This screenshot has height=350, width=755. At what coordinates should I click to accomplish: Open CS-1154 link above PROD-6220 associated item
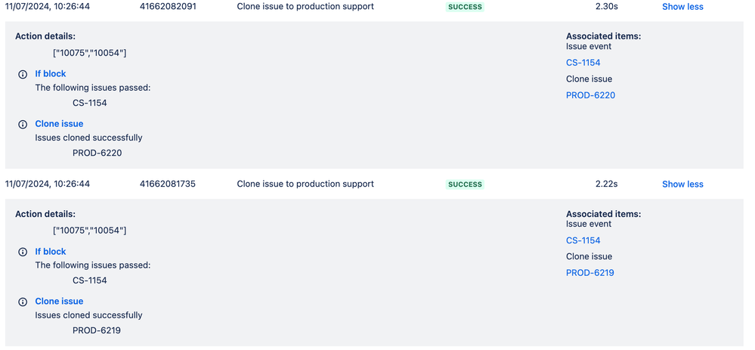pos(583,63)
